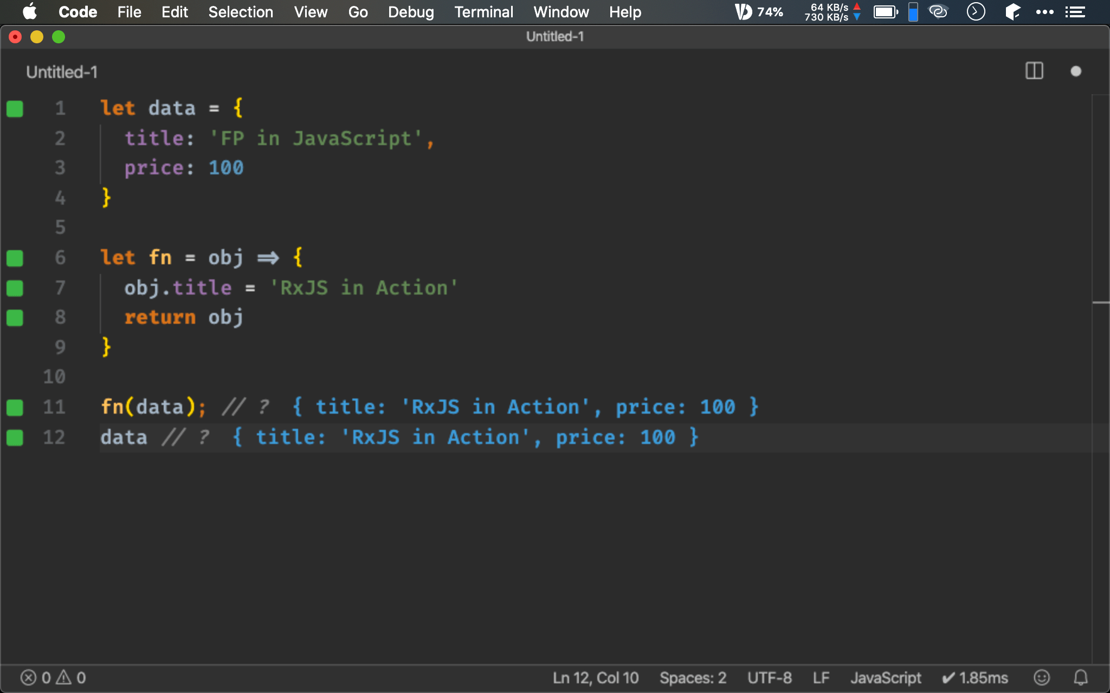Viewport: 1110px width, 693px height.
Task: Open the Selection menu
Action: click(x=241, y=12)
